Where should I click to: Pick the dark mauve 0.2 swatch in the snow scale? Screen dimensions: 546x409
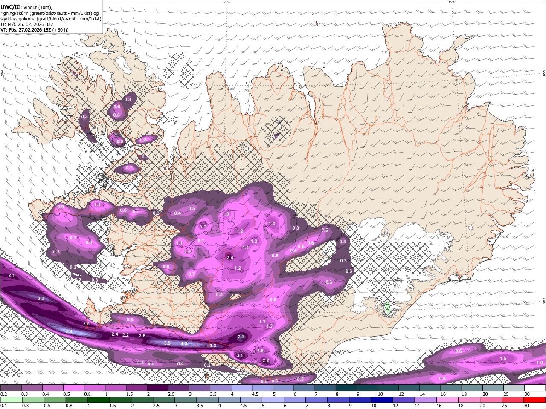(11, 388)
